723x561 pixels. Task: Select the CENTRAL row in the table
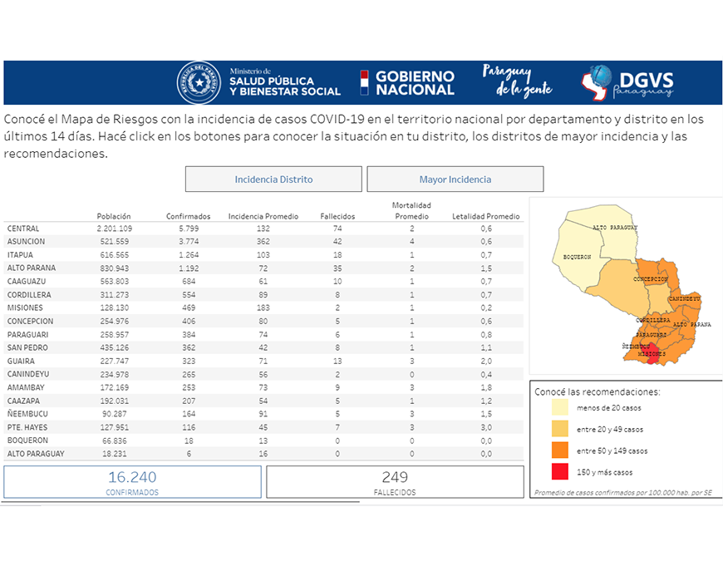coord(23,229)
